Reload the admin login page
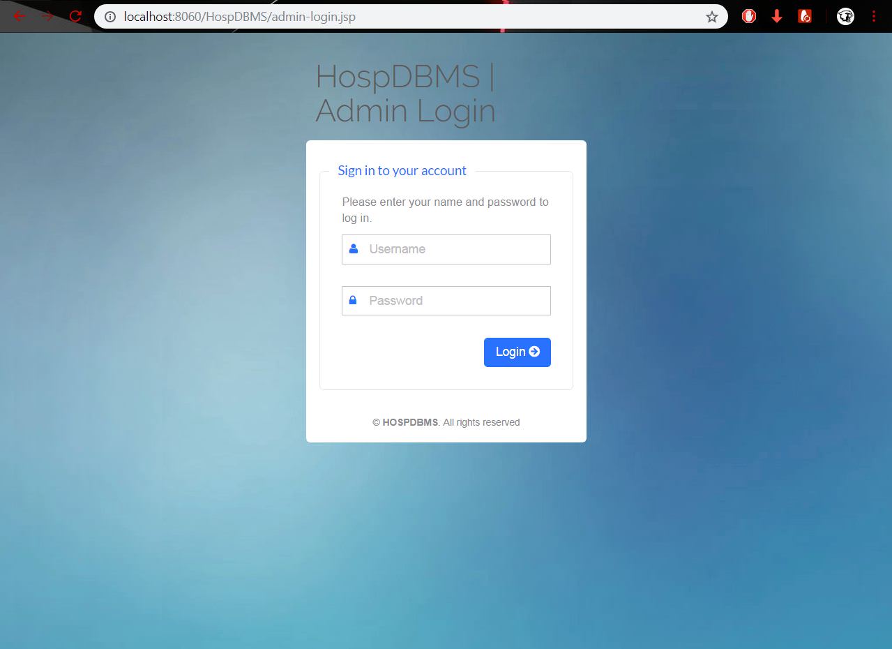Image resolution: width=892 pixels, height=649 pixels. click(75, 17)
